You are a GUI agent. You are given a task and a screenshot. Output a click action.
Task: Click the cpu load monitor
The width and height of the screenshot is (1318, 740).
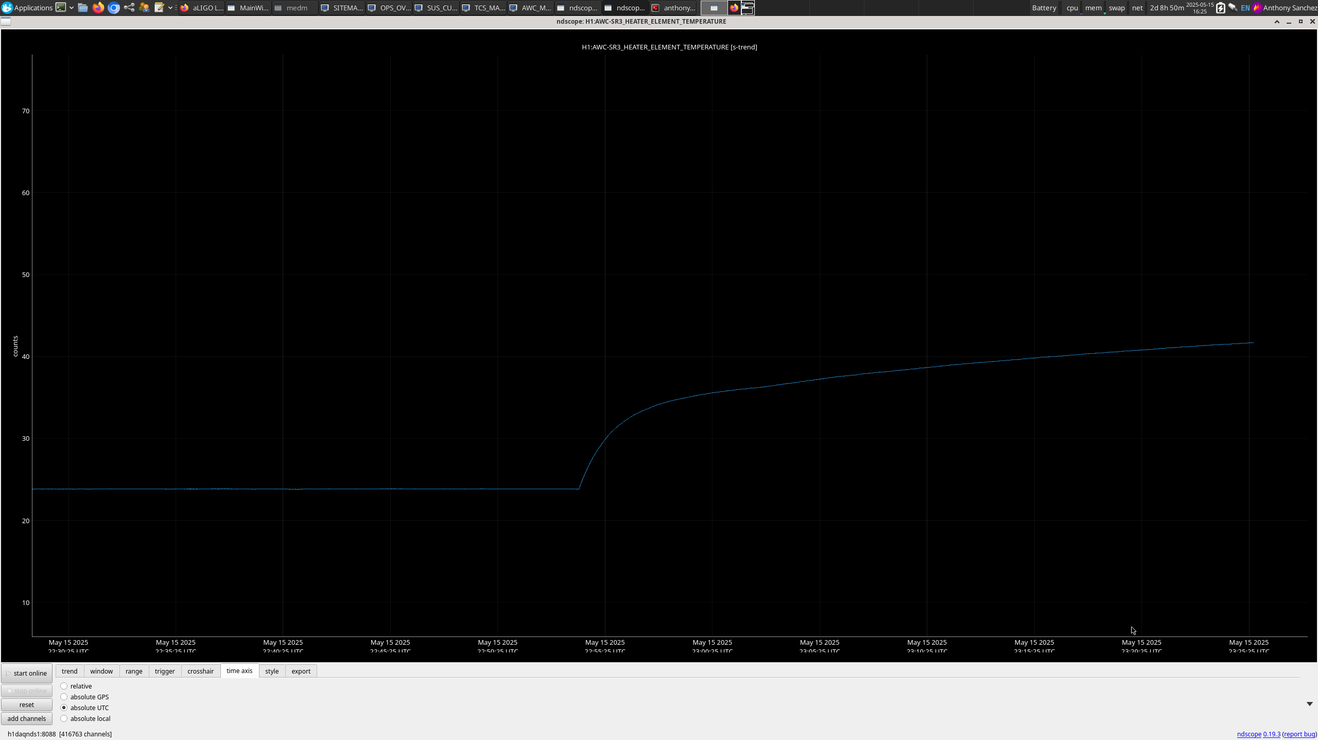(x=1072, y=8)
